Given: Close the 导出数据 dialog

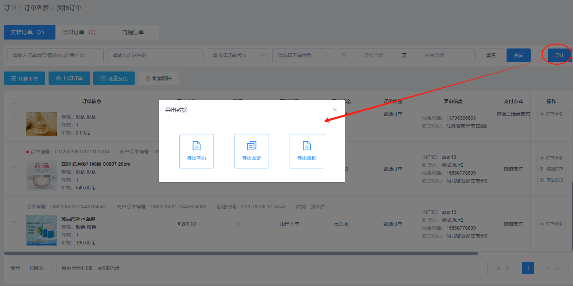Looking at the screenshot, I should pos(334,110).
